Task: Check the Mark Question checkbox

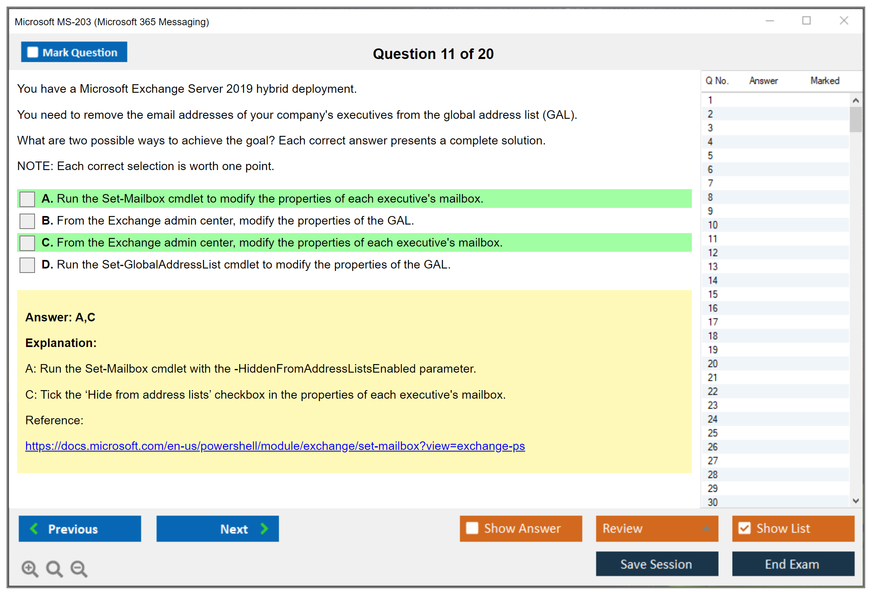Action: click(x=33, y=52)
